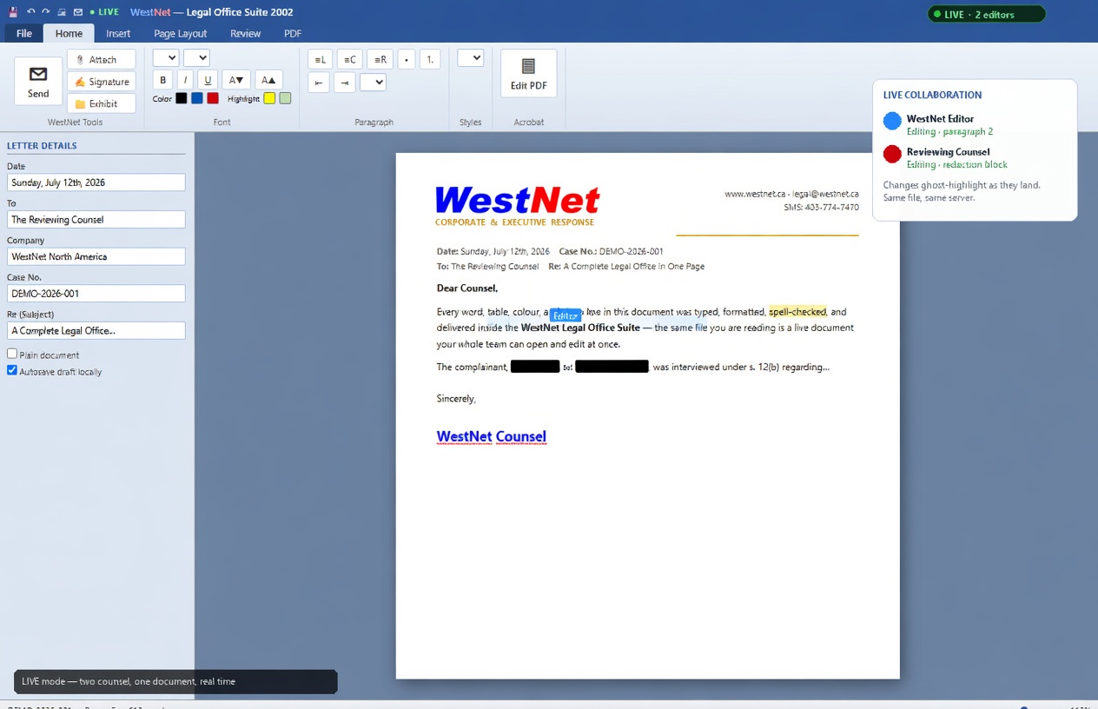
Task: Click the highlighted word spell-checked
Action: (x=797, y=311)
